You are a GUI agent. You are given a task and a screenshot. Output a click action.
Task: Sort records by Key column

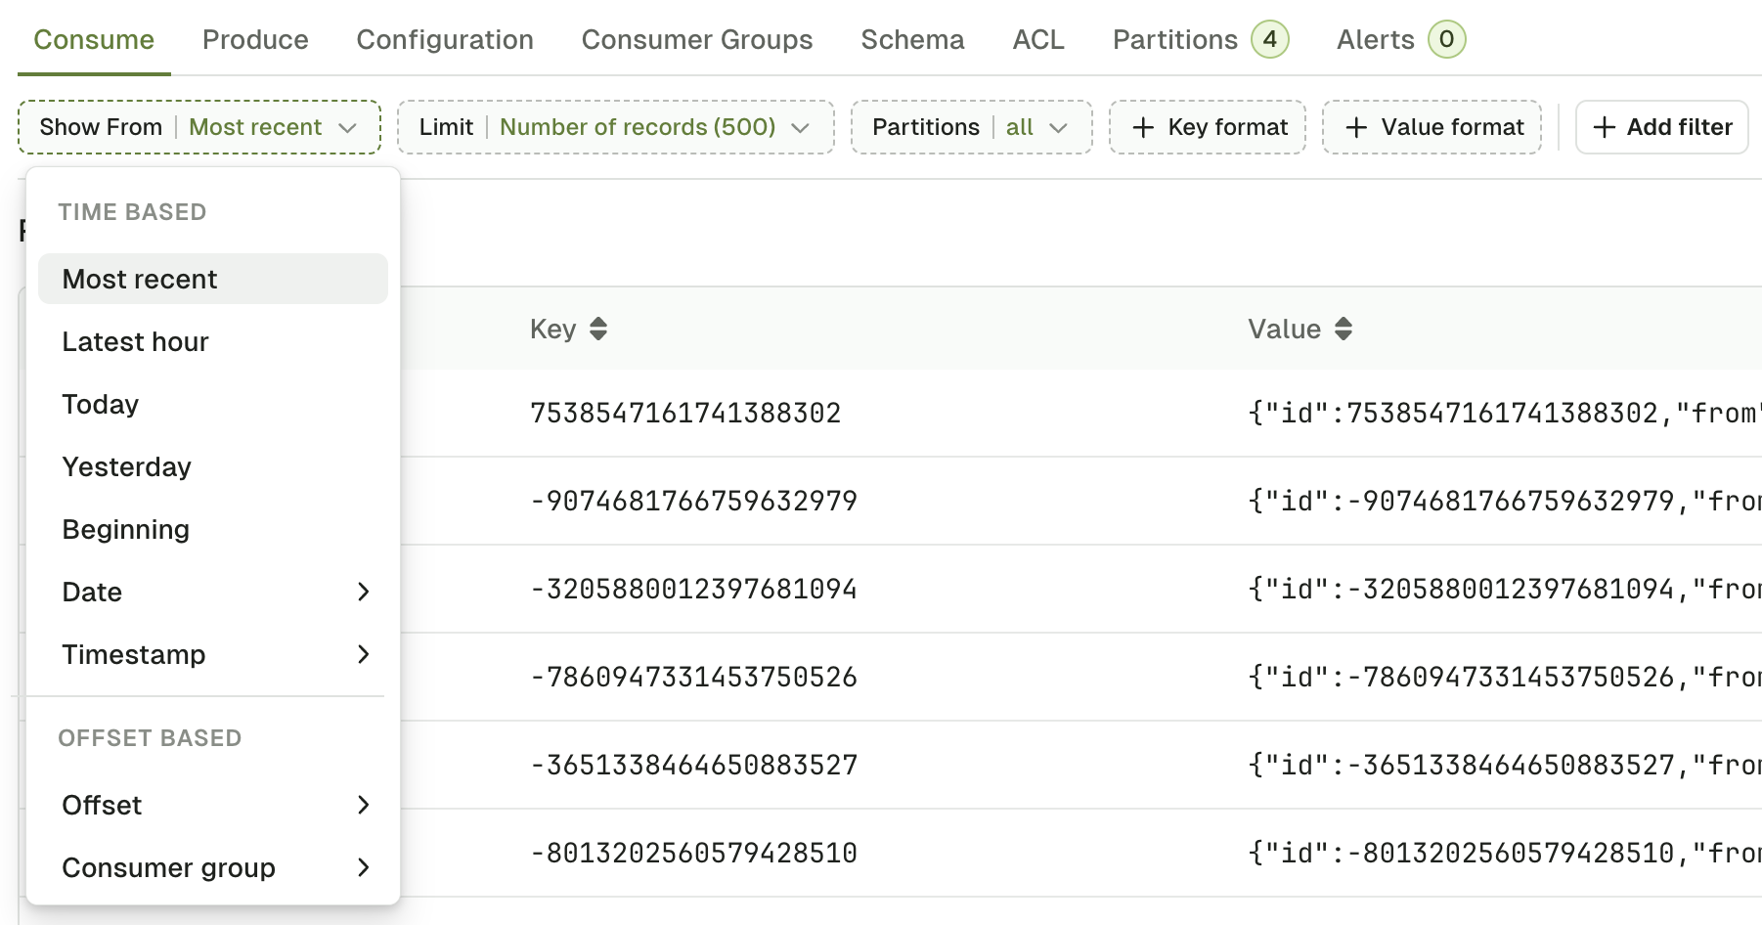pos(598,330)
